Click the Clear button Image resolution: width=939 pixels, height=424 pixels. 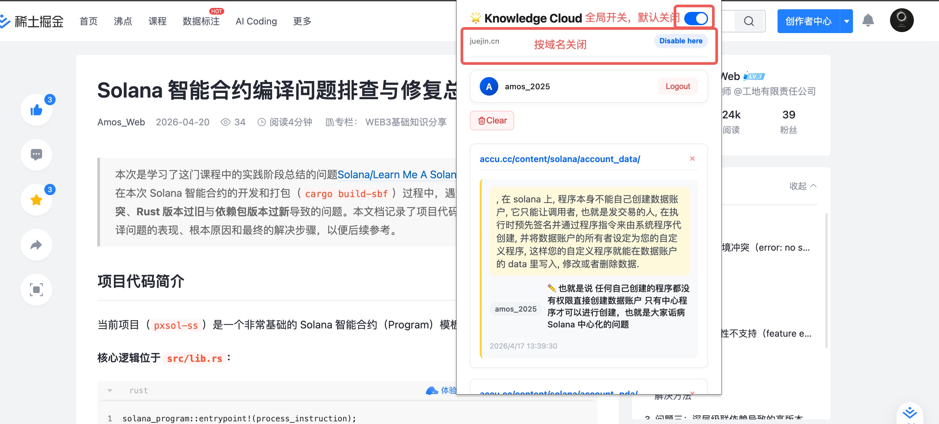(x=492, y=120)
